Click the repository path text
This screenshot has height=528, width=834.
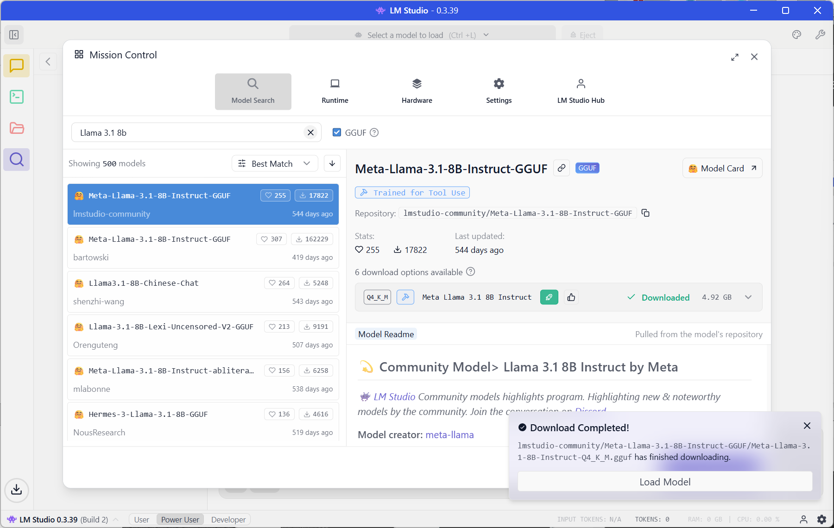pos(518,213)
